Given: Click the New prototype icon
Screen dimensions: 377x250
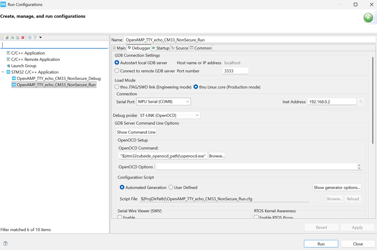Looking at the screenshot, I should pyautogui.click(x=7, y=38).
